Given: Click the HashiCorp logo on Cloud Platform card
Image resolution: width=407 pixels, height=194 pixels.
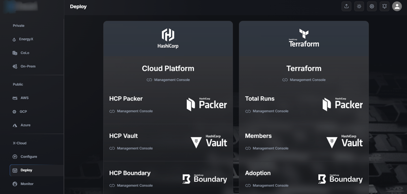Looking at the screenshot, I should 168,38.
